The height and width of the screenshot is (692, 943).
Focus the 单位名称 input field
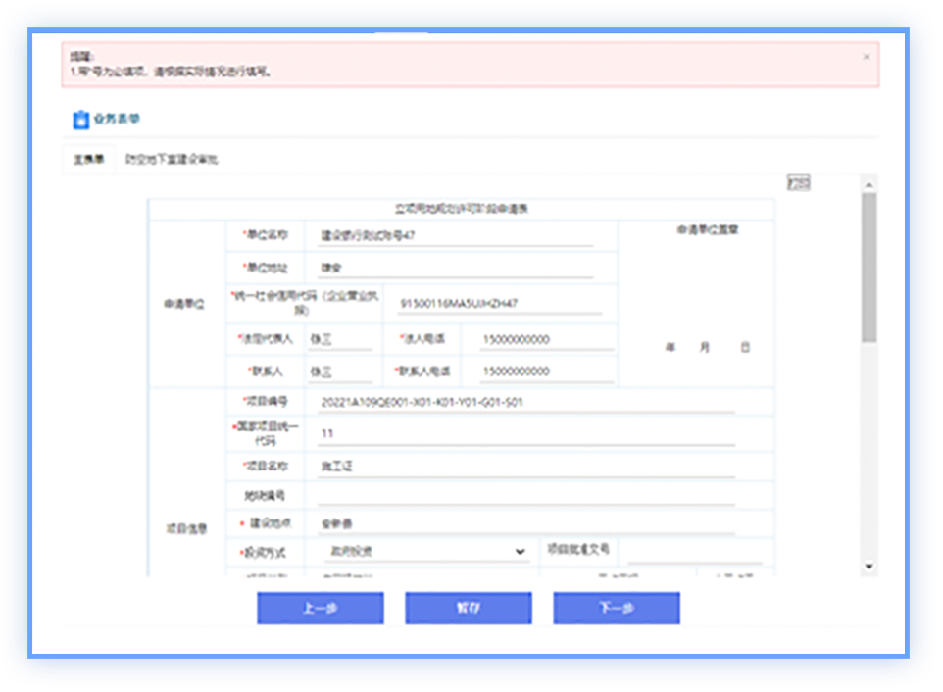[455, 235]
